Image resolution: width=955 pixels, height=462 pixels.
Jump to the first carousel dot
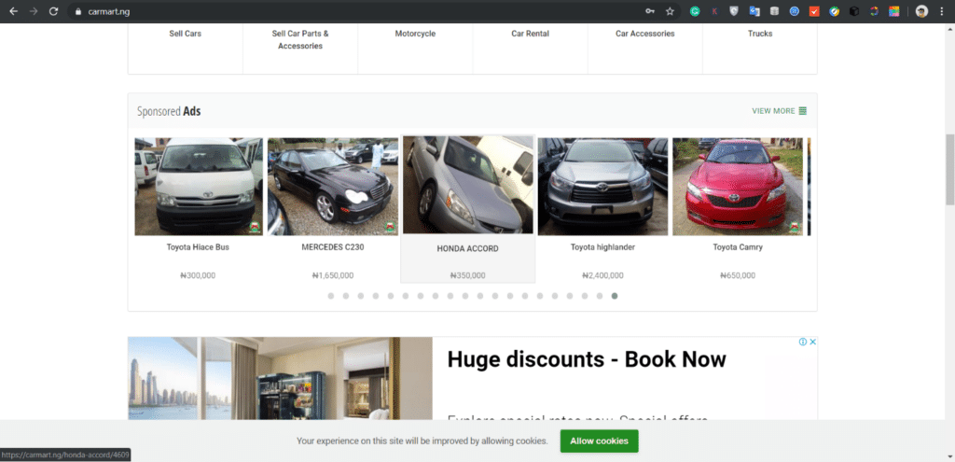coord(331,296)
